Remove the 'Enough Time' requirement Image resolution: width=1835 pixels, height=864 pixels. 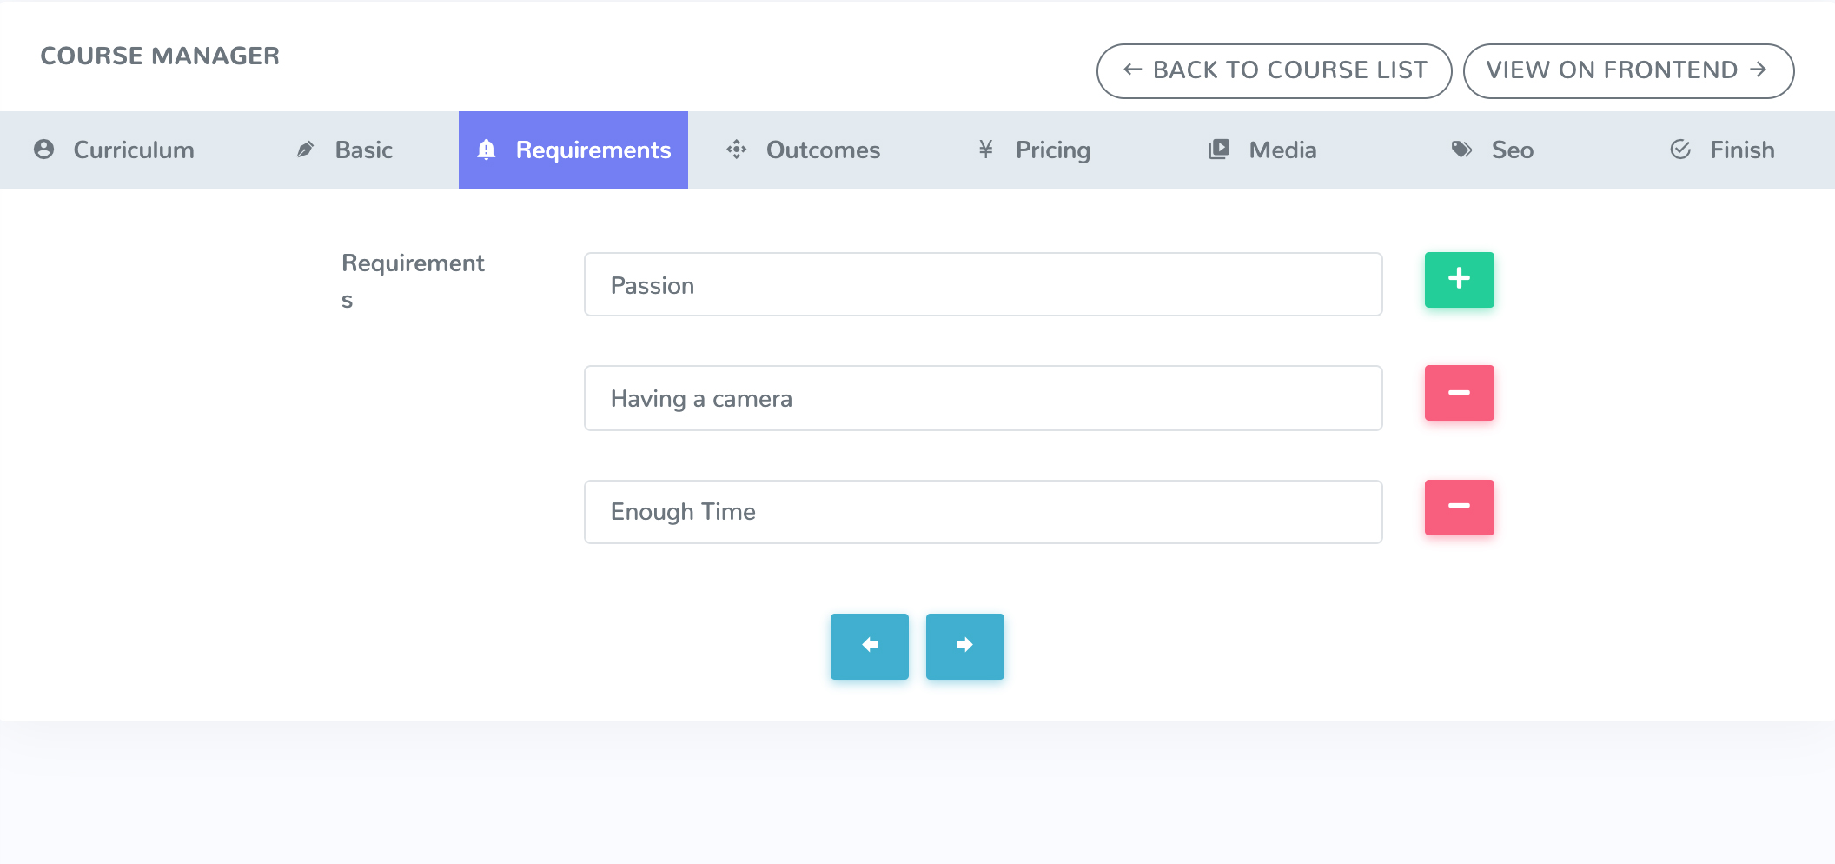click(x=1459, y=508)
